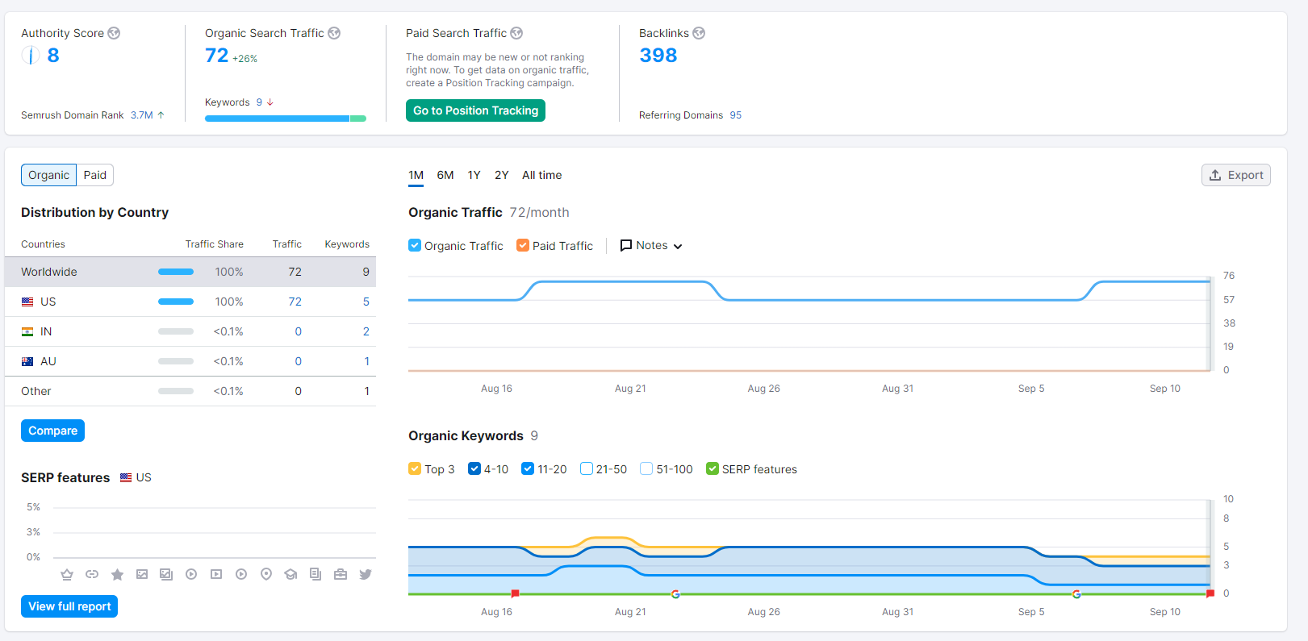Image resolution: width=1308 pixels, height=641 pixels.
Task: Click the featured snippet crown SERP icon
Action: point(67,574)
